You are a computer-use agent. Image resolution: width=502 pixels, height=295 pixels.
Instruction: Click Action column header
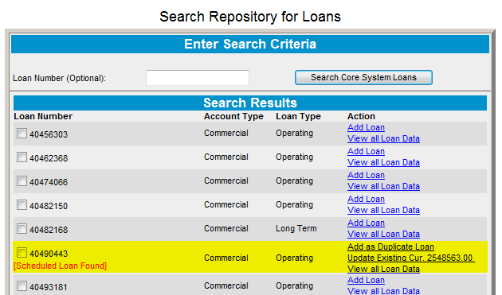point(361,116)
